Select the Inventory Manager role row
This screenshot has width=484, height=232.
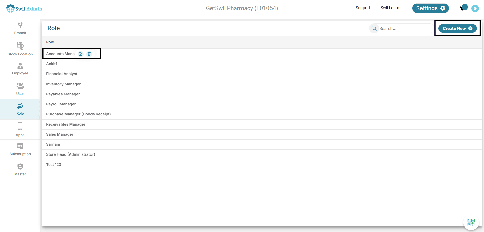click(x=262, y=84)
